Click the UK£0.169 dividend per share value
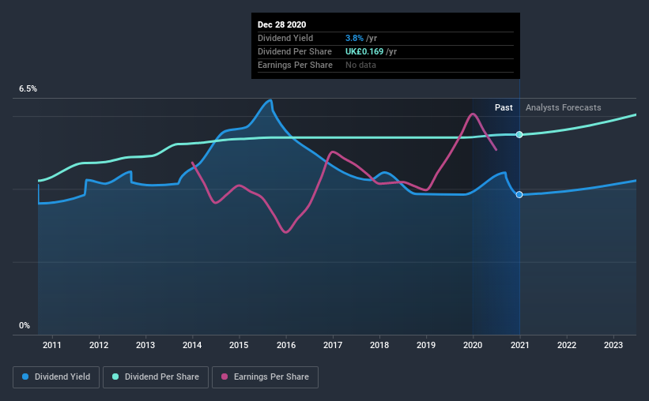Image resolution: width=649 pixels, height=401 pixels. pos(364,51)
